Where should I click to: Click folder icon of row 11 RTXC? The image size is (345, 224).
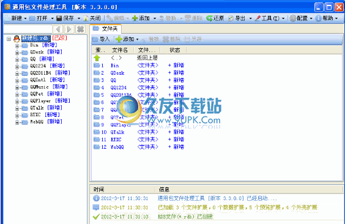(97, 140)
